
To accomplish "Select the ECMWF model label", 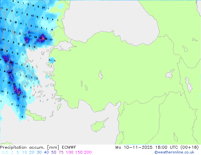I will coord(69,147).
